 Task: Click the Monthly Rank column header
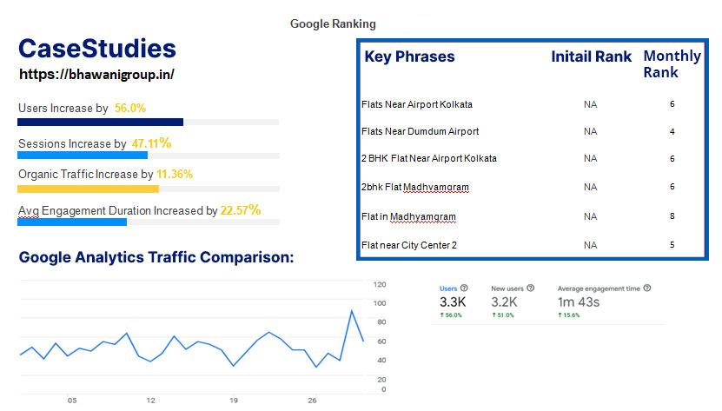click(672, 64)
